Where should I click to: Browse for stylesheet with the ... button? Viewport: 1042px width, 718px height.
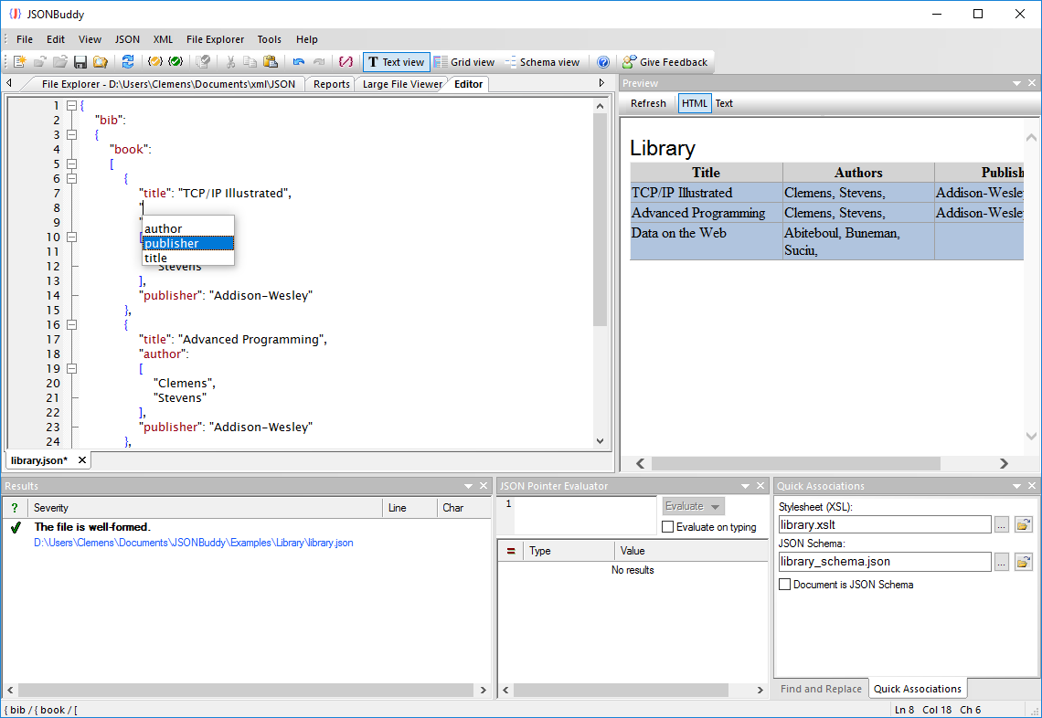[x=1002, y=524]
